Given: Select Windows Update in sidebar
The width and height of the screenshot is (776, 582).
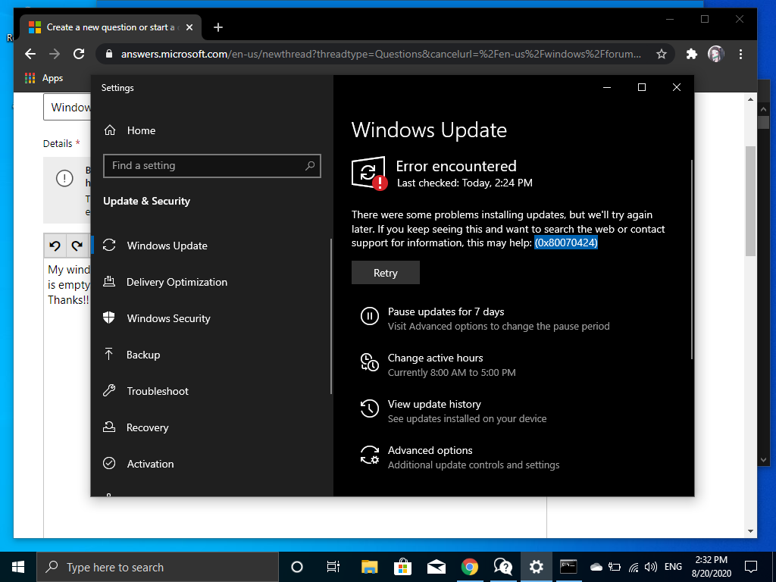Looking at the screenshot, I should [167, 246].
